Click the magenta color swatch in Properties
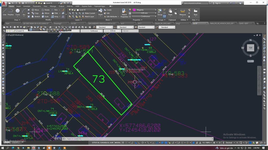268x150 pixels. 134,10
